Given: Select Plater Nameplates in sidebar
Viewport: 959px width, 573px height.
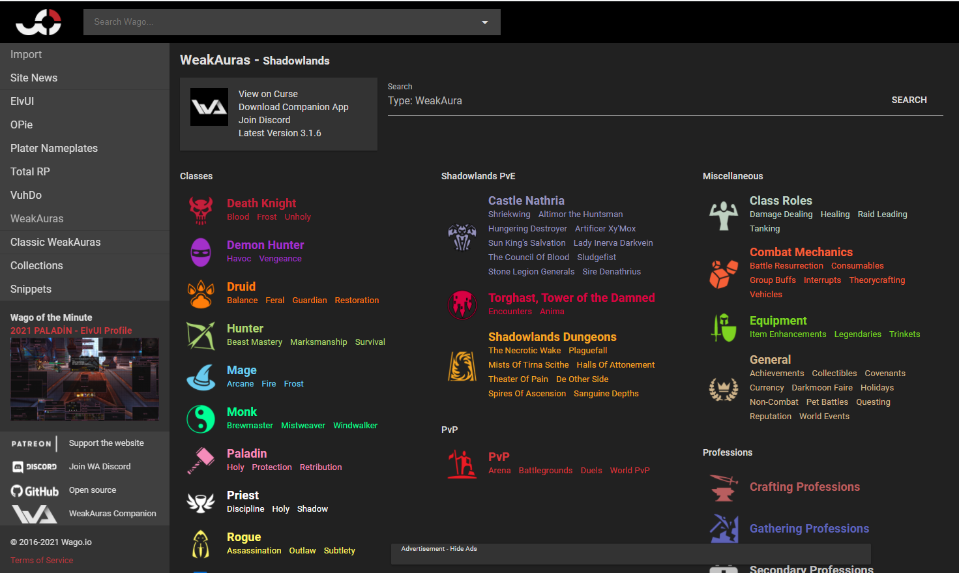Looking at the screenshot, I should click(85, 149).
